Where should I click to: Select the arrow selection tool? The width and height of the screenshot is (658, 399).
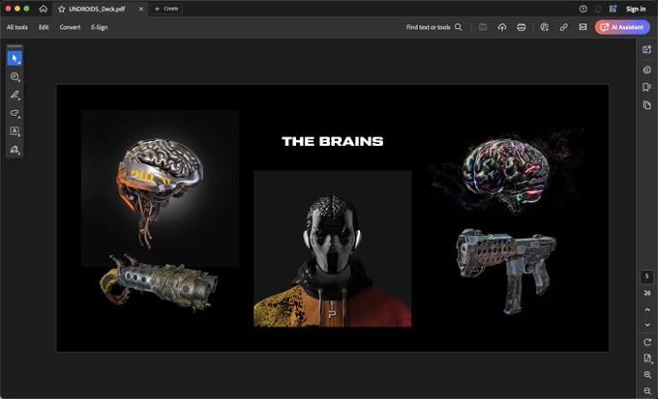[15, 58]
